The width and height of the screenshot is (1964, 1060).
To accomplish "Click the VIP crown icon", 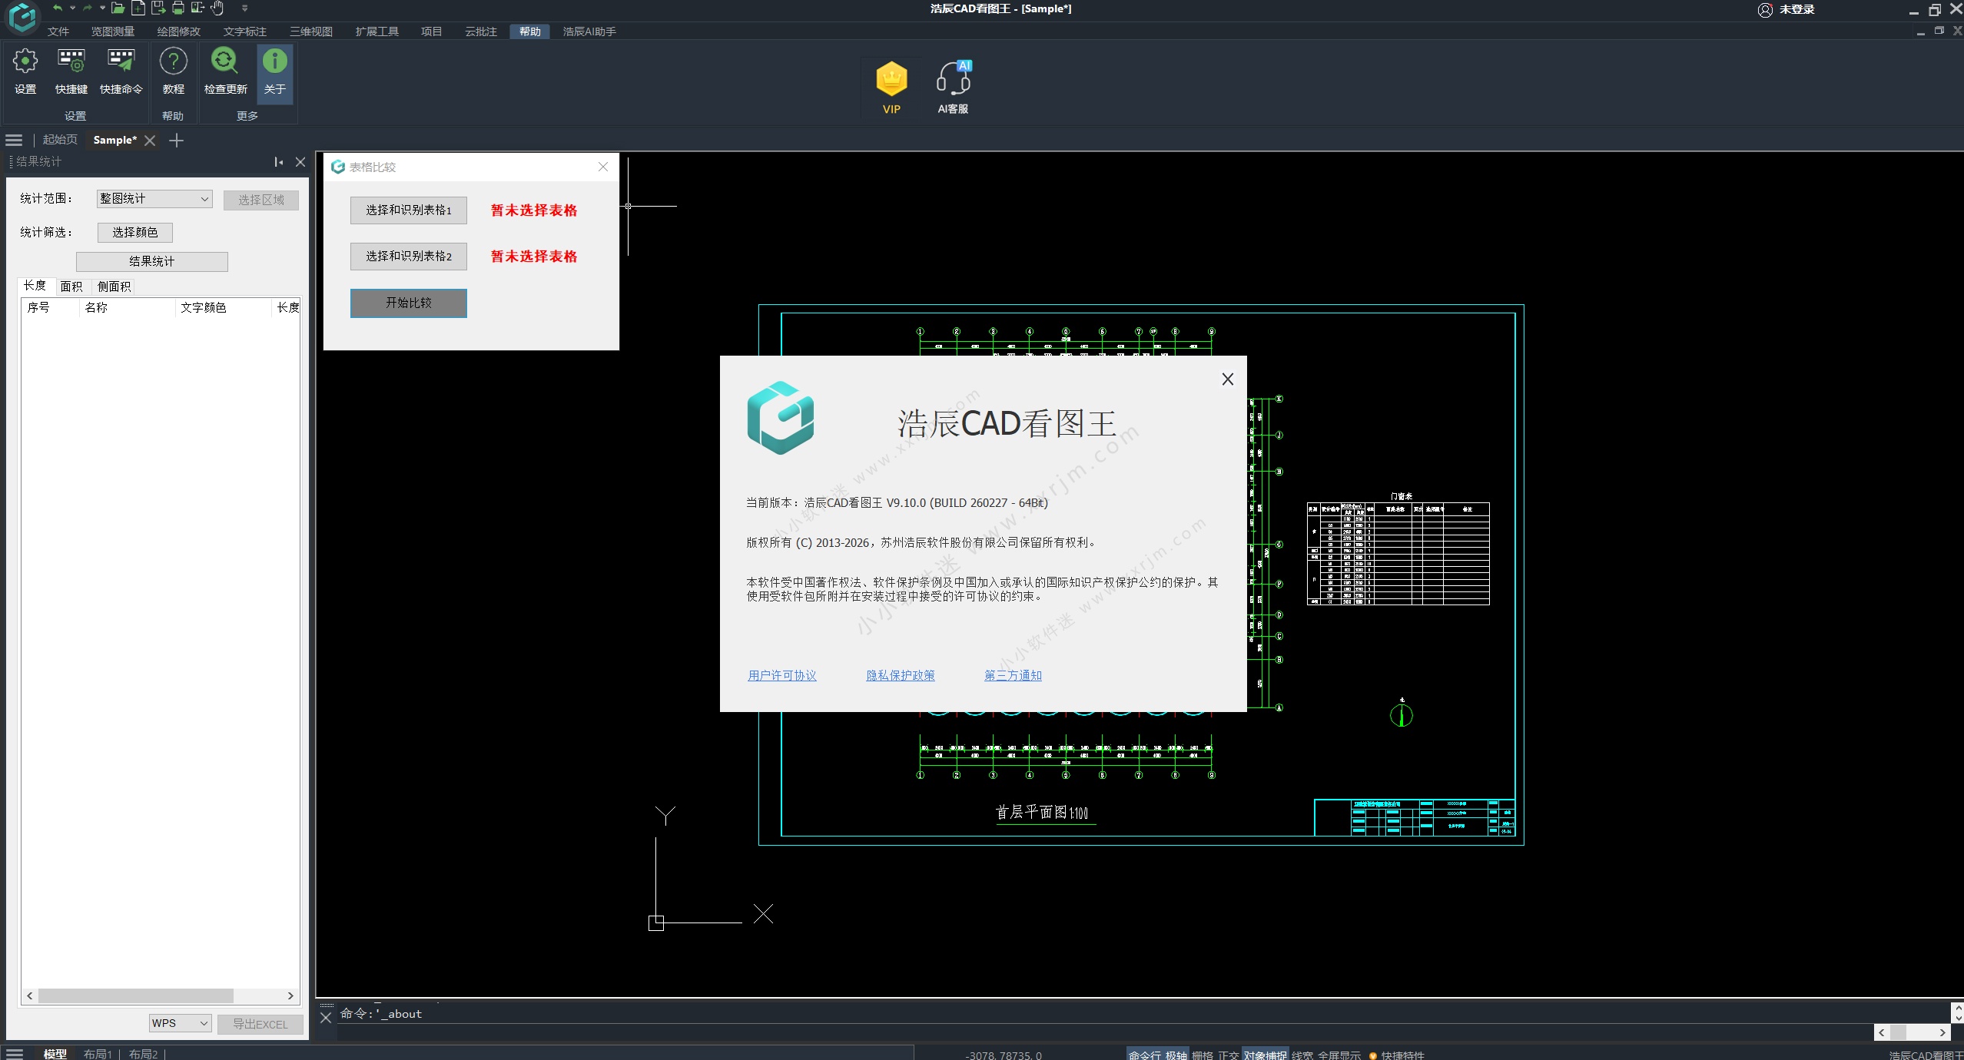I will pyautogui.click(x=891, y=86).
